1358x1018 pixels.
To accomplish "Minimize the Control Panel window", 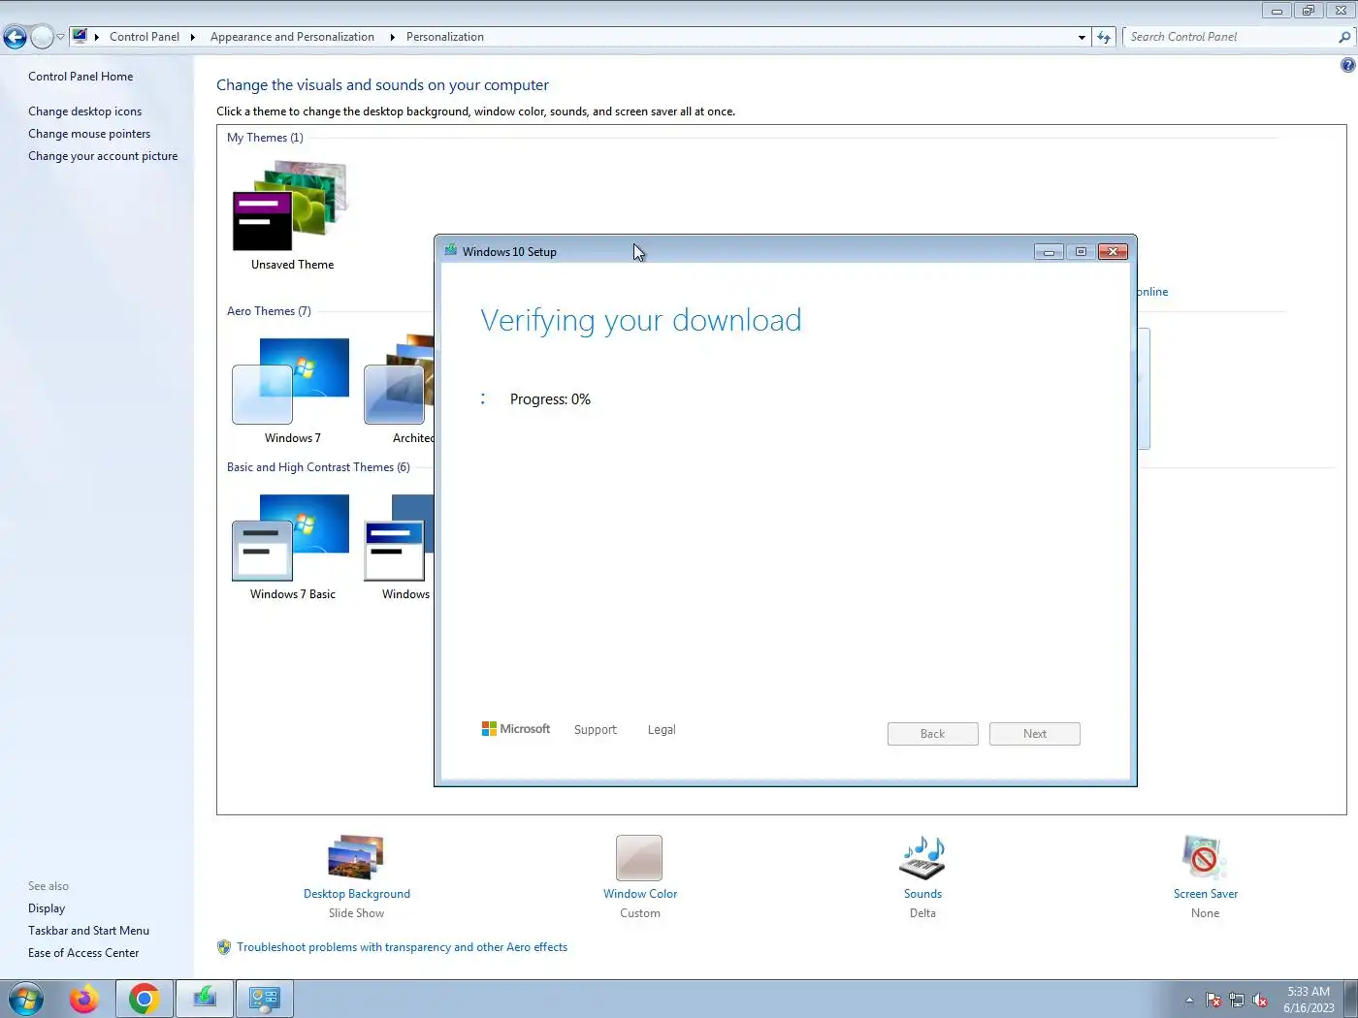I will [1277, 11].
